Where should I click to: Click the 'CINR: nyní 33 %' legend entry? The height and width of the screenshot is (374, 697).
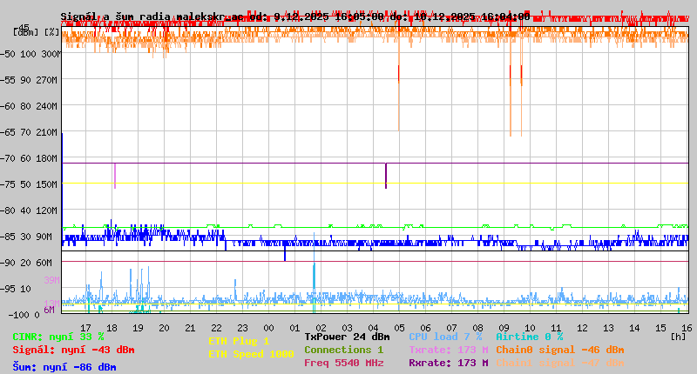[x=58, y=337]
